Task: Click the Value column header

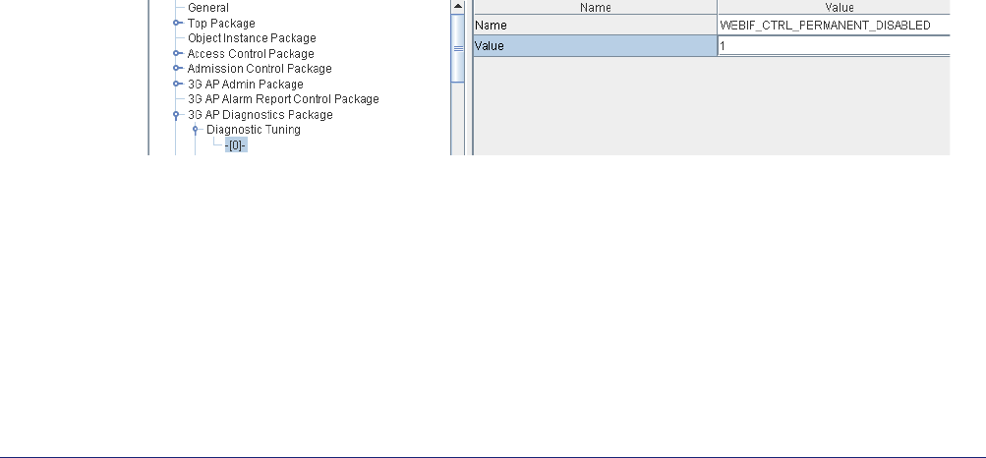Action: 834,8
